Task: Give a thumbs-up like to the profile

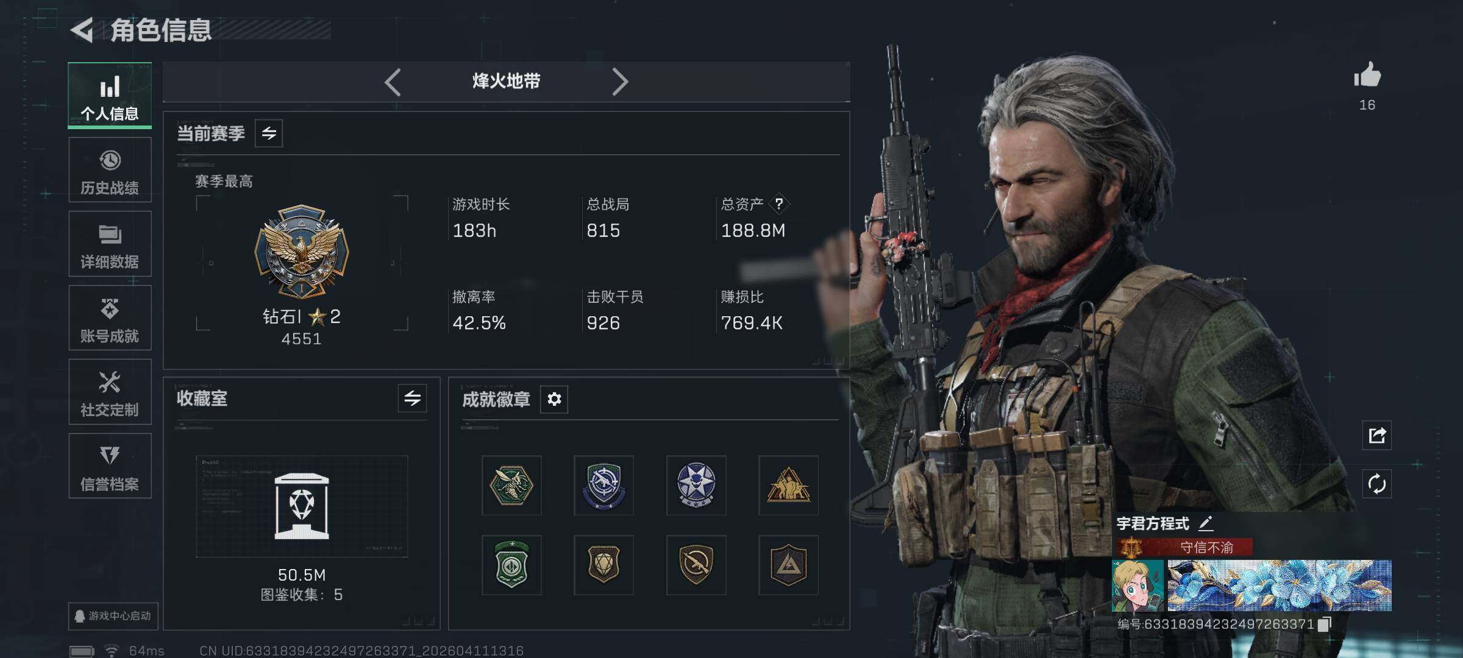Action: click(1367, 76)
